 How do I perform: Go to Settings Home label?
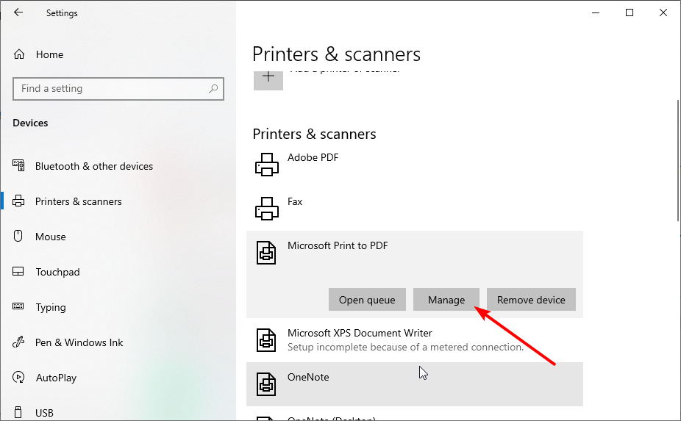coord(49,54)
